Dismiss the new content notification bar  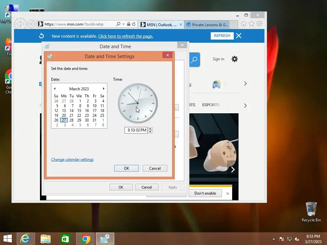click(x=239, y=36)
